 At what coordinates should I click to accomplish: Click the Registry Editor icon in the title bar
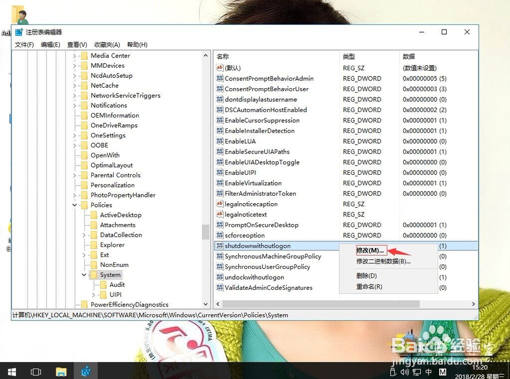pos(18,32)
